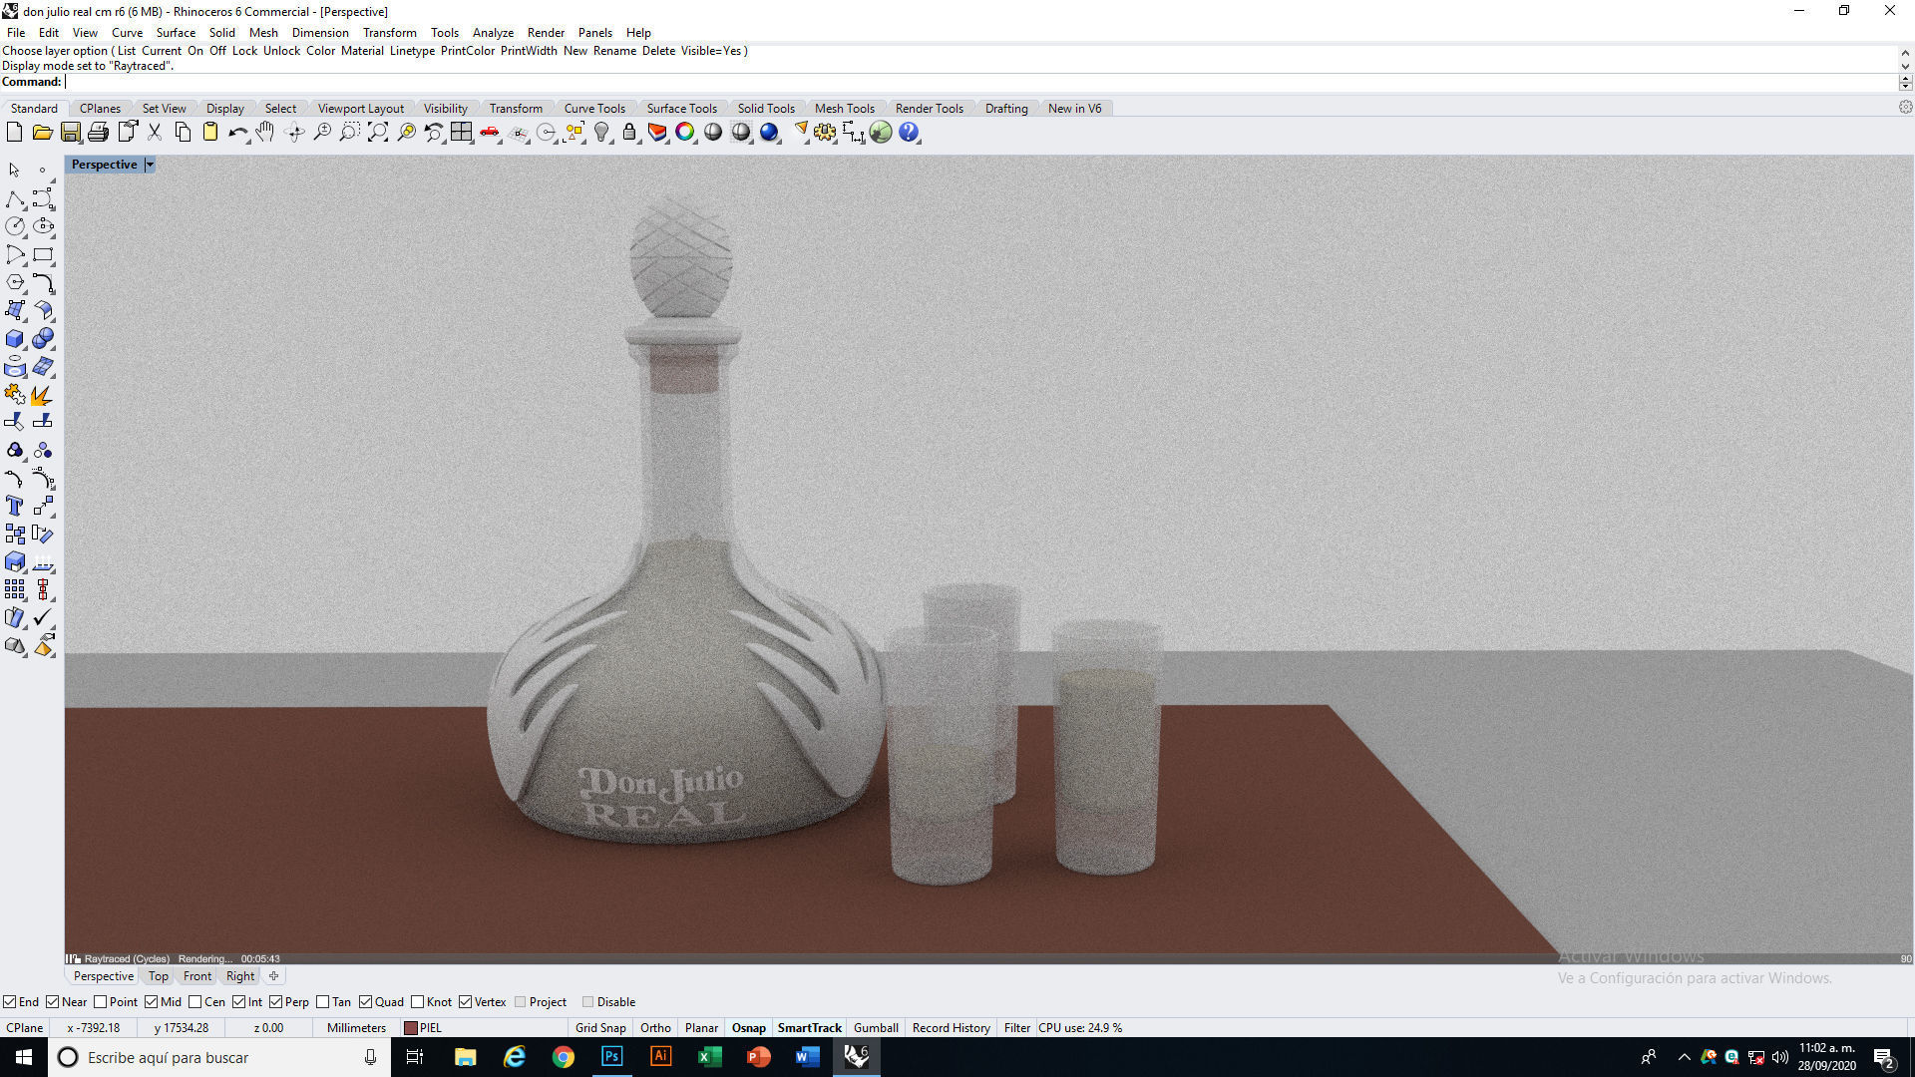The image size is (1915, 1077).
Task: Click the Paste clipboard icon
Action: tap(210, 133)
